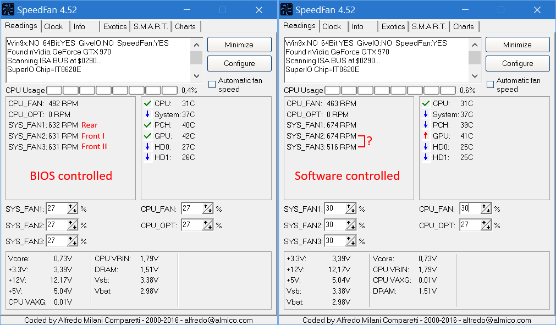Adjust SYS_FAN2 speed stepper in left window
The width and height of the screenshot is (556, 325).
[x=73, y=225]
